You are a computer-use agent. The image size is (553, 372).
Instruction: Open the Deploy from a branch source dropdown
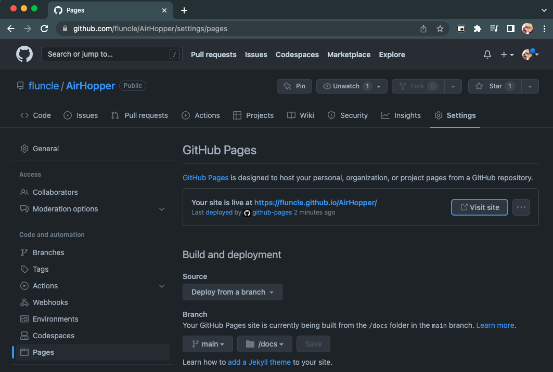[x=232, y=292]
